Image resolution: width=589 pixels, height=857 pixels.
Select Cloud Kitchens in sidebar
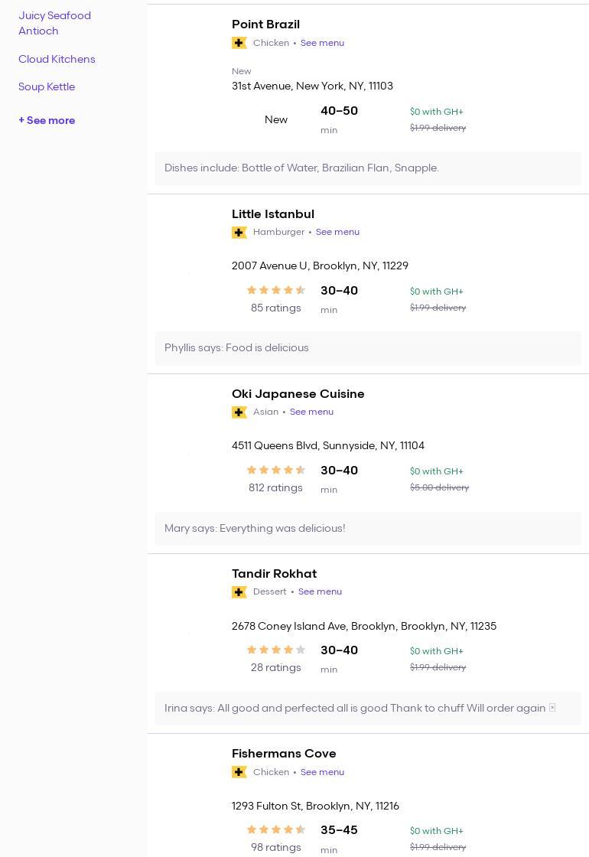coord(57,59)
